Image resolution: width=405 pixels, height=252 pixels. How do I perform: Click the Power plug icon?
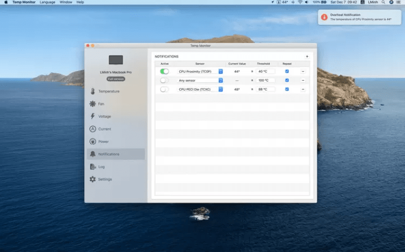[93, 142]
